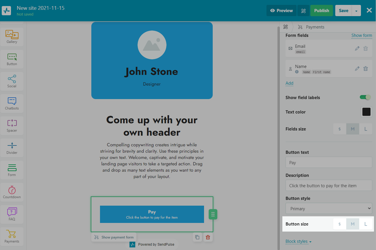
Task: Close the site editor
Action: [369, 11]
